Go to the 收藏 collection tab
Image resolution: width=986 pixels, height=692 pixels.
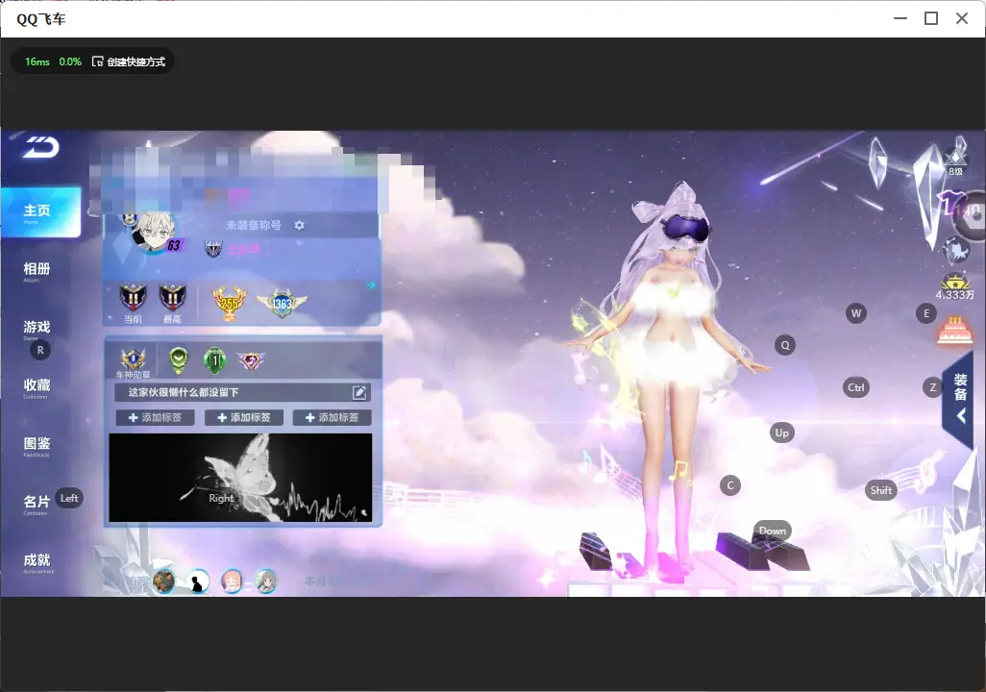[37, 387]
